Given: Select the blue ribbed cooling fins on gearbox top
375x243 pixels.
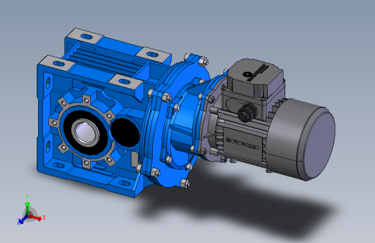Looking at the screenshot, I should (106, 61).
